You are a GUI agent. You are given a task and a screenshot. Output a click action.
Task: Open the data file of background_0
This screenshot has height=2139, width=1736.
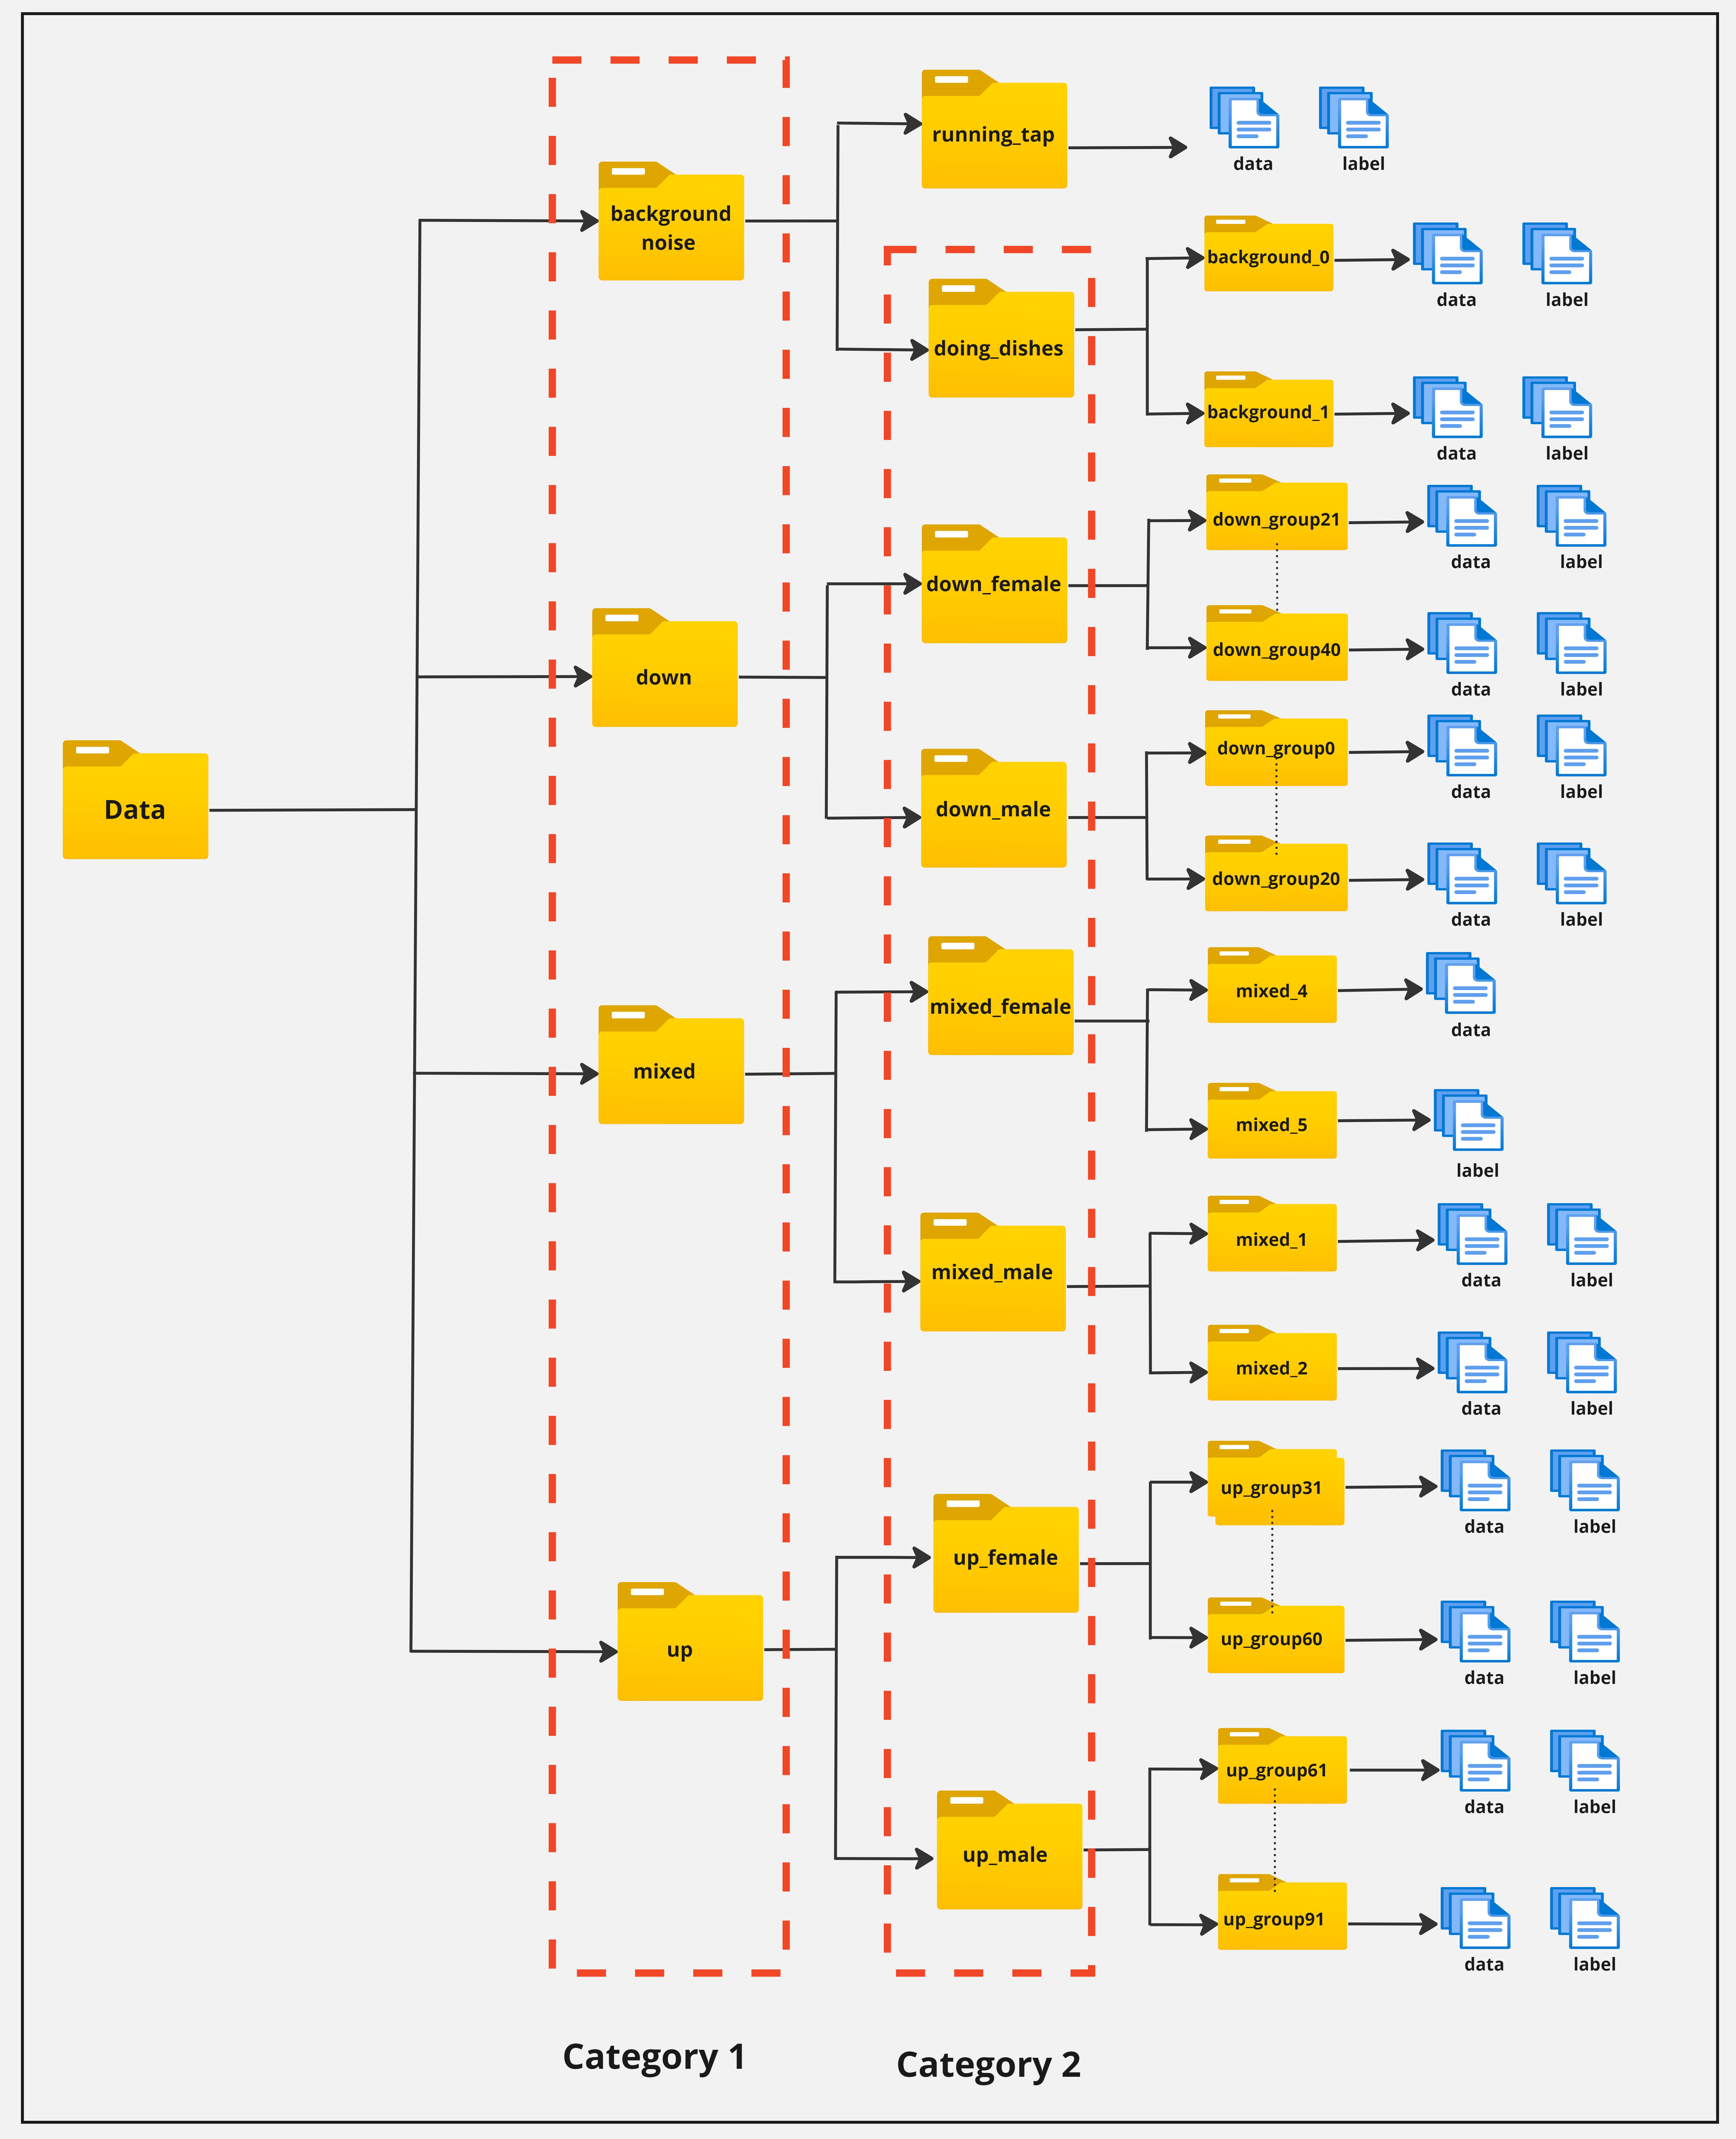[1448, 254]
